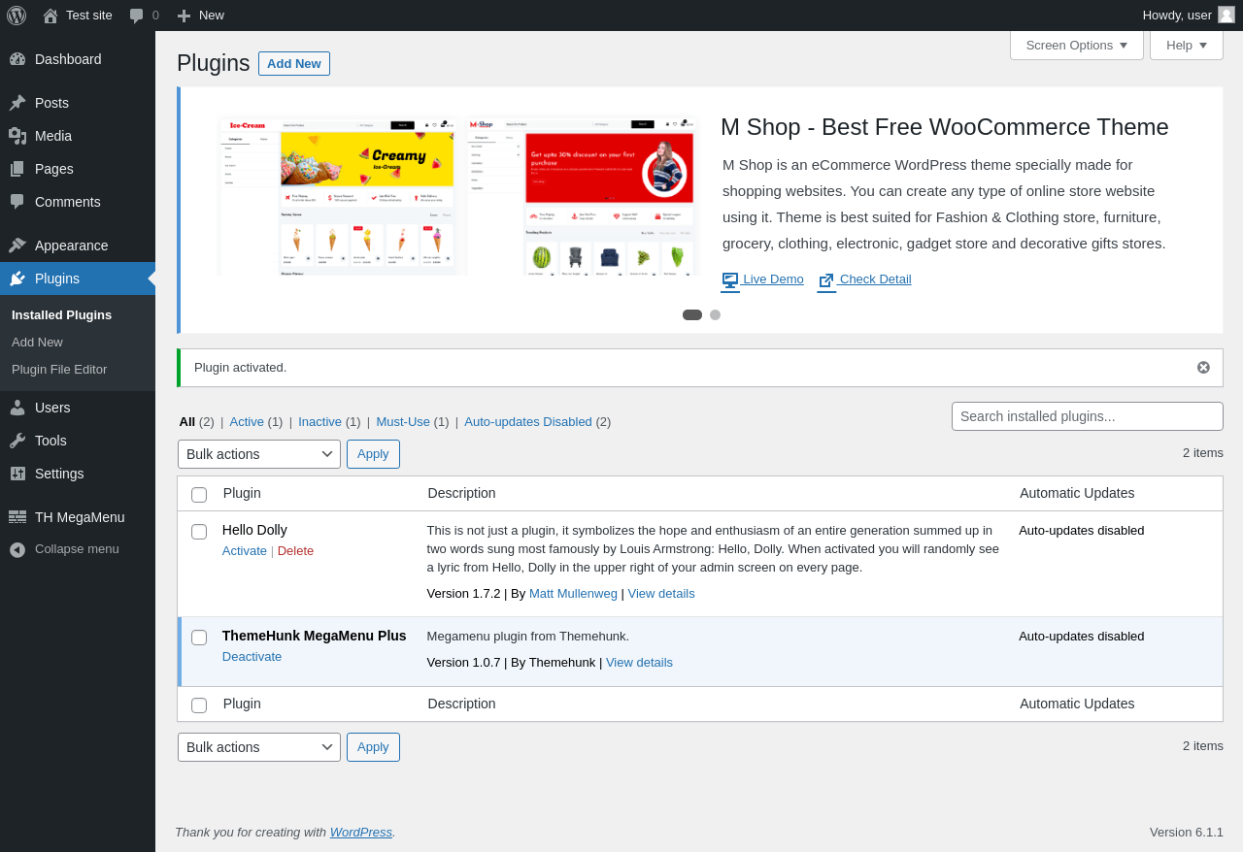Viewport: 1243px width, 852px height.
Task: Activate the Hello Dolly plugin
Action: pos(245,550)
